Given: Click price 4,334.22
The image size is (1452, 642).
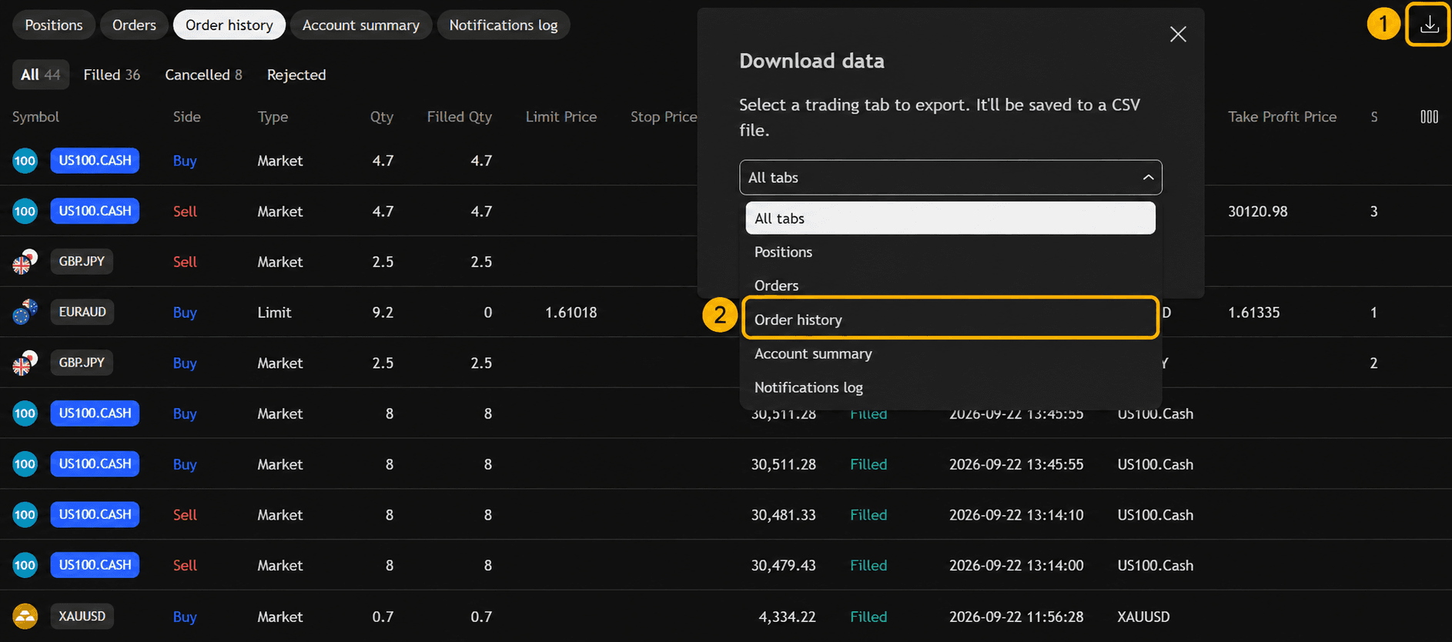Looking at the screenshot, I should 787,617.
